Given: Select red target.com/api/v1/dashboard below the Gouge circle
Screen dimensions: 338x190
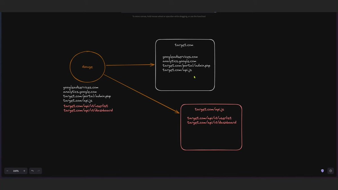Looking at the screenshot, I should tap(88, 110).
